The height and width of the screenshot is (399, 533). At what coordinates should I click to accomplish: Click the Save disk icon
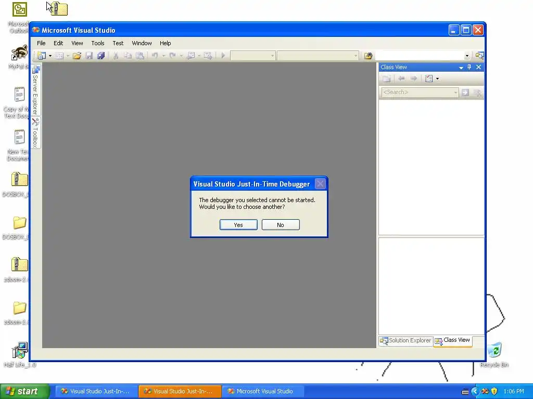point(89,56)
